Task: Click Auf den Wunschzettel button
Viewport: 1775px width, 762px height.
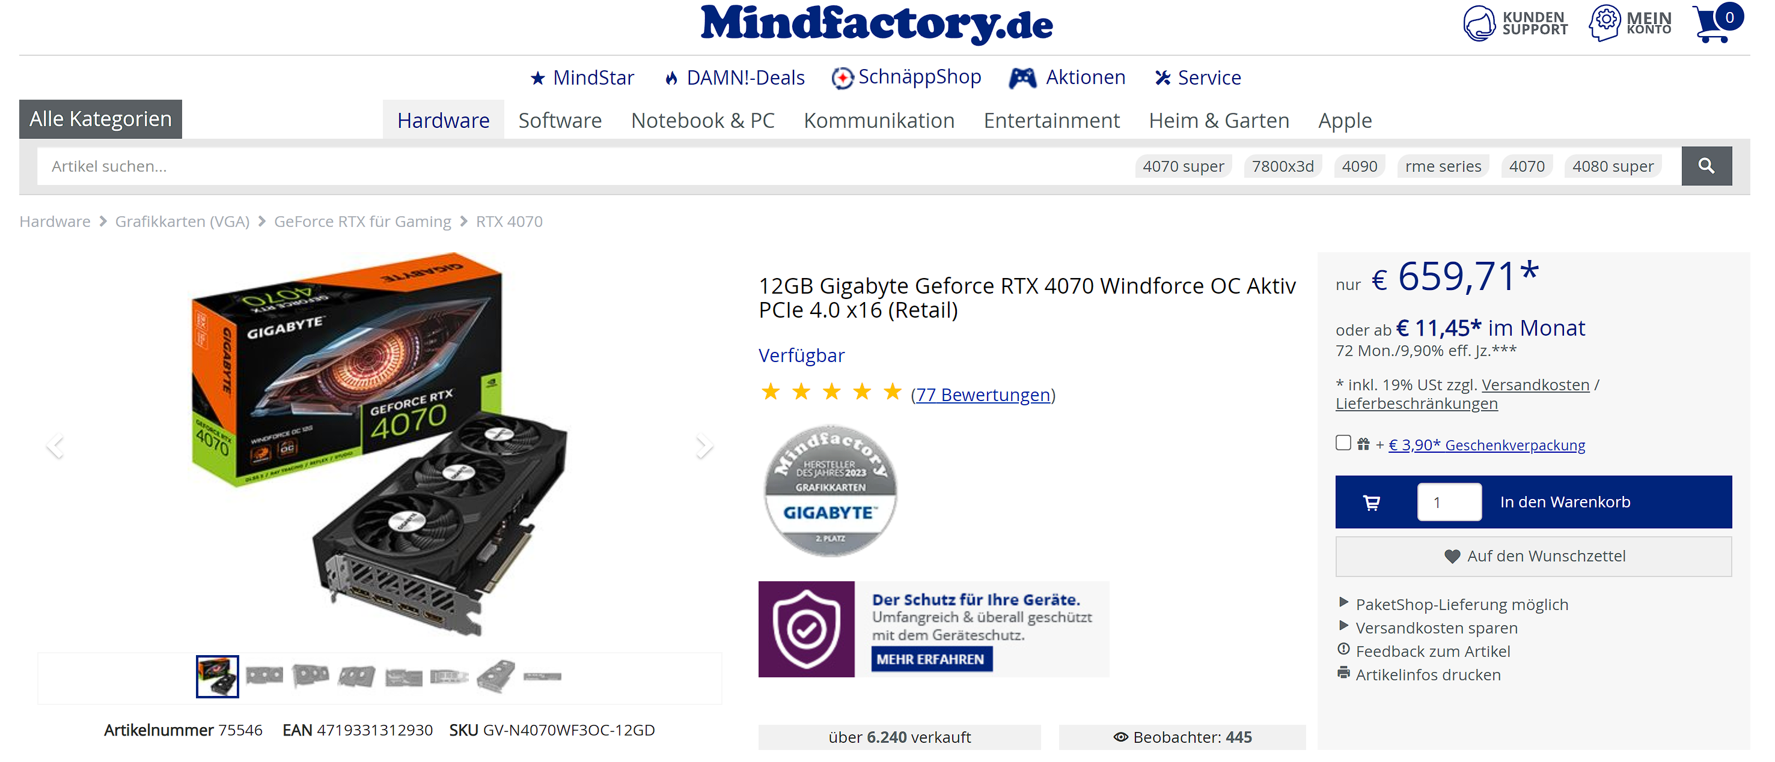Action: (1533, 556)
